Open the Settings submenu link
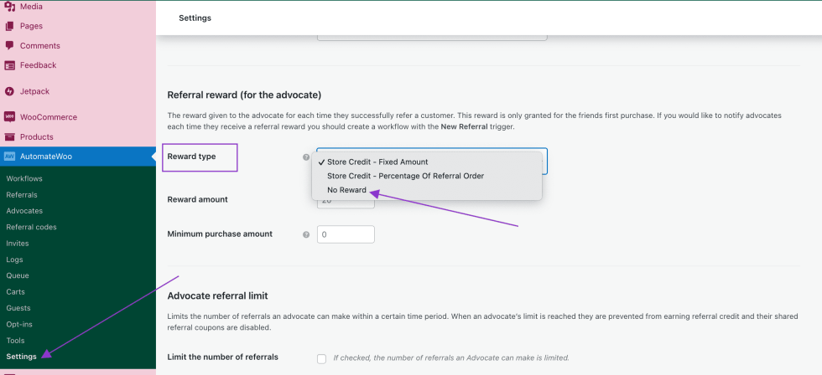Viewport: 822px width, 375px height. pos(22,357)
